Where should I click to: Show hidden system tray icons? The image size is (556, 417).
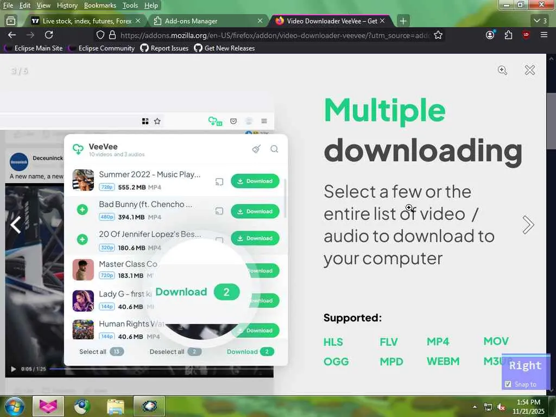[x=475, y=407]
